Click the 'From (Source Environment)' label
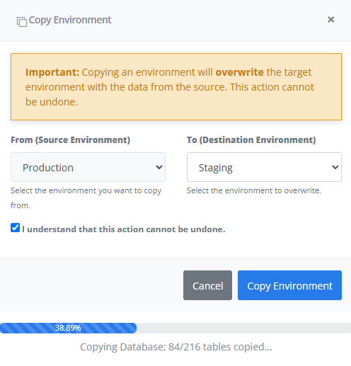Viewport: 351px width, 366px height. [70, 140]
